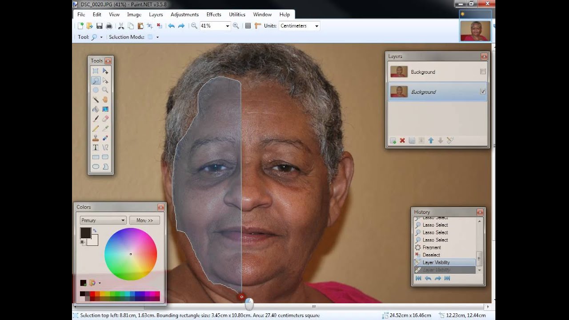The height and width of the screenshot is (320, 569).
Task: Click the color wheel in Colors panel
Action: coord(131,254)
